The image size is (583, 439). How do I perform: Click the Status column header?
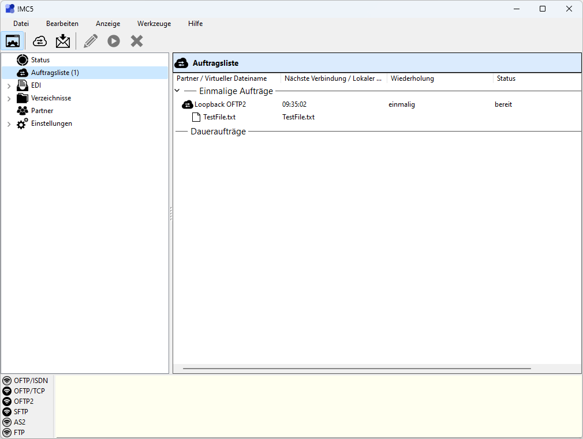click(506, 78)
